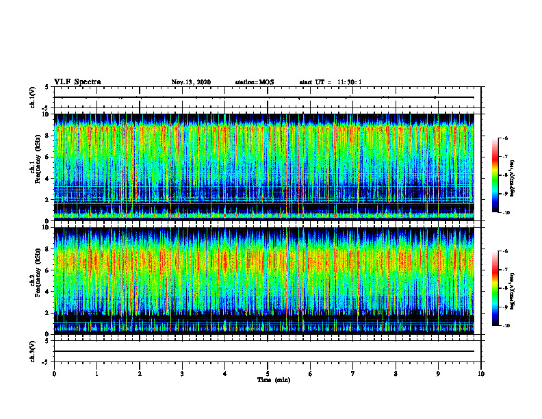Click the "station=MOS" header label
Screen dimensions: 542x419
[x=255, y=82]
